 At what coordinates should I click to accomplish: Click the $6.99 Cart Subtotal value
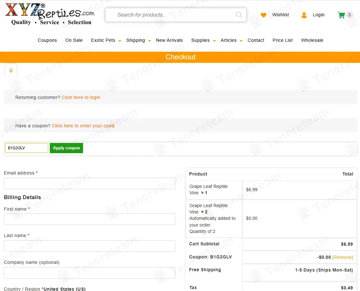(347, 244)
